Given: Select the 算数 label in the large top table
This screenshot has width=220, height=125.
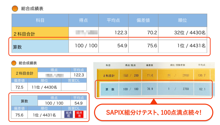Looking at the screenshot, I should click(x=17, y=47).
